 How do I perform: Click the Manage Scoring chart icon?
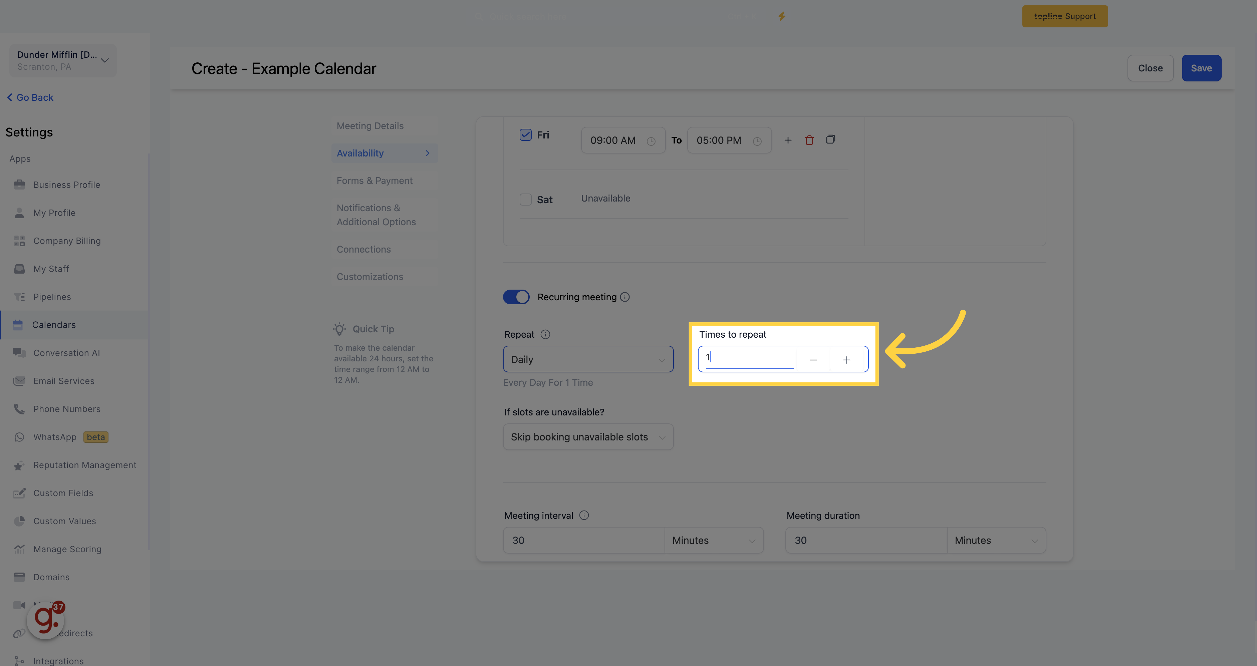point(19,550)
